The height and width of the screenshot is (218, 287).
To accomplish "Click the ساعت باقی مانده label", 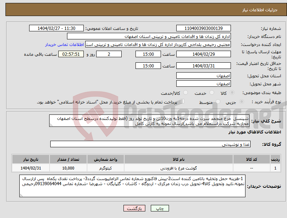I will tap(40, 54).
